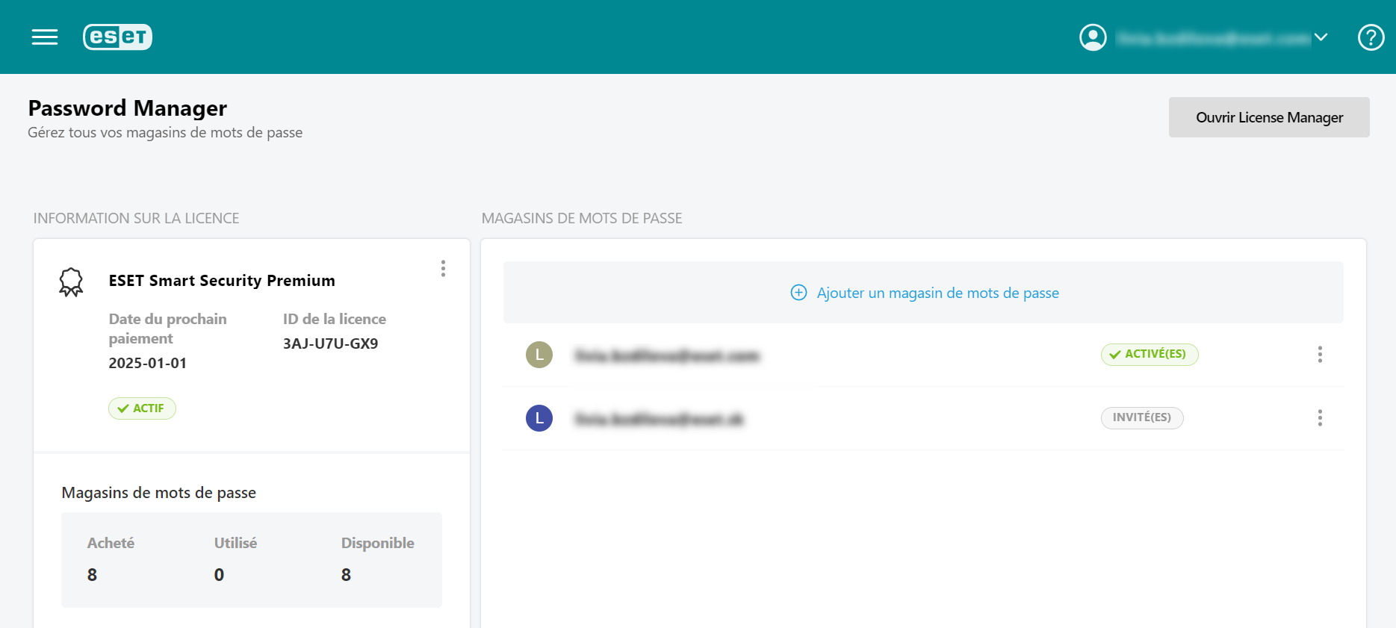This screenshot has width=1396, height=628.
Task: Click the Disponible value 8
Action: click(346, 575)
